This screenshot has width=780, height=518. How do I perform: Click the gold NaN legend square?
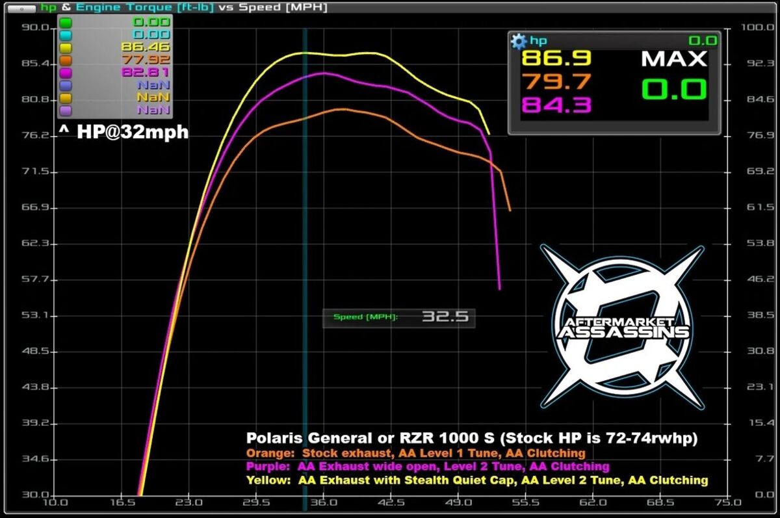point(64,97)
